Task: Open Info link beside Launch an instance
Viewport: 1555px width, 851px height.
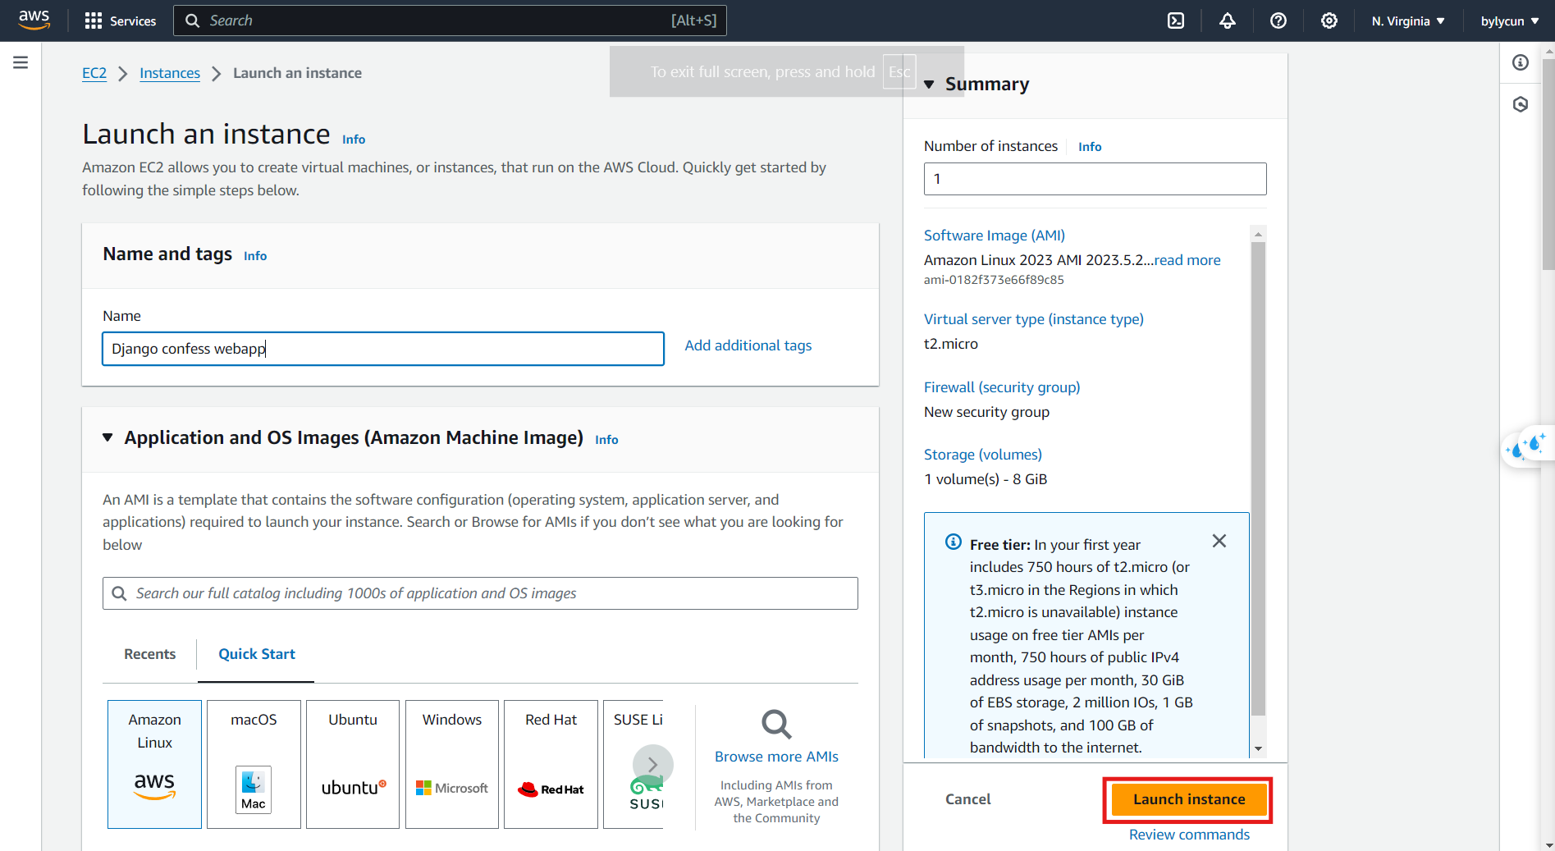Action: 354,140
